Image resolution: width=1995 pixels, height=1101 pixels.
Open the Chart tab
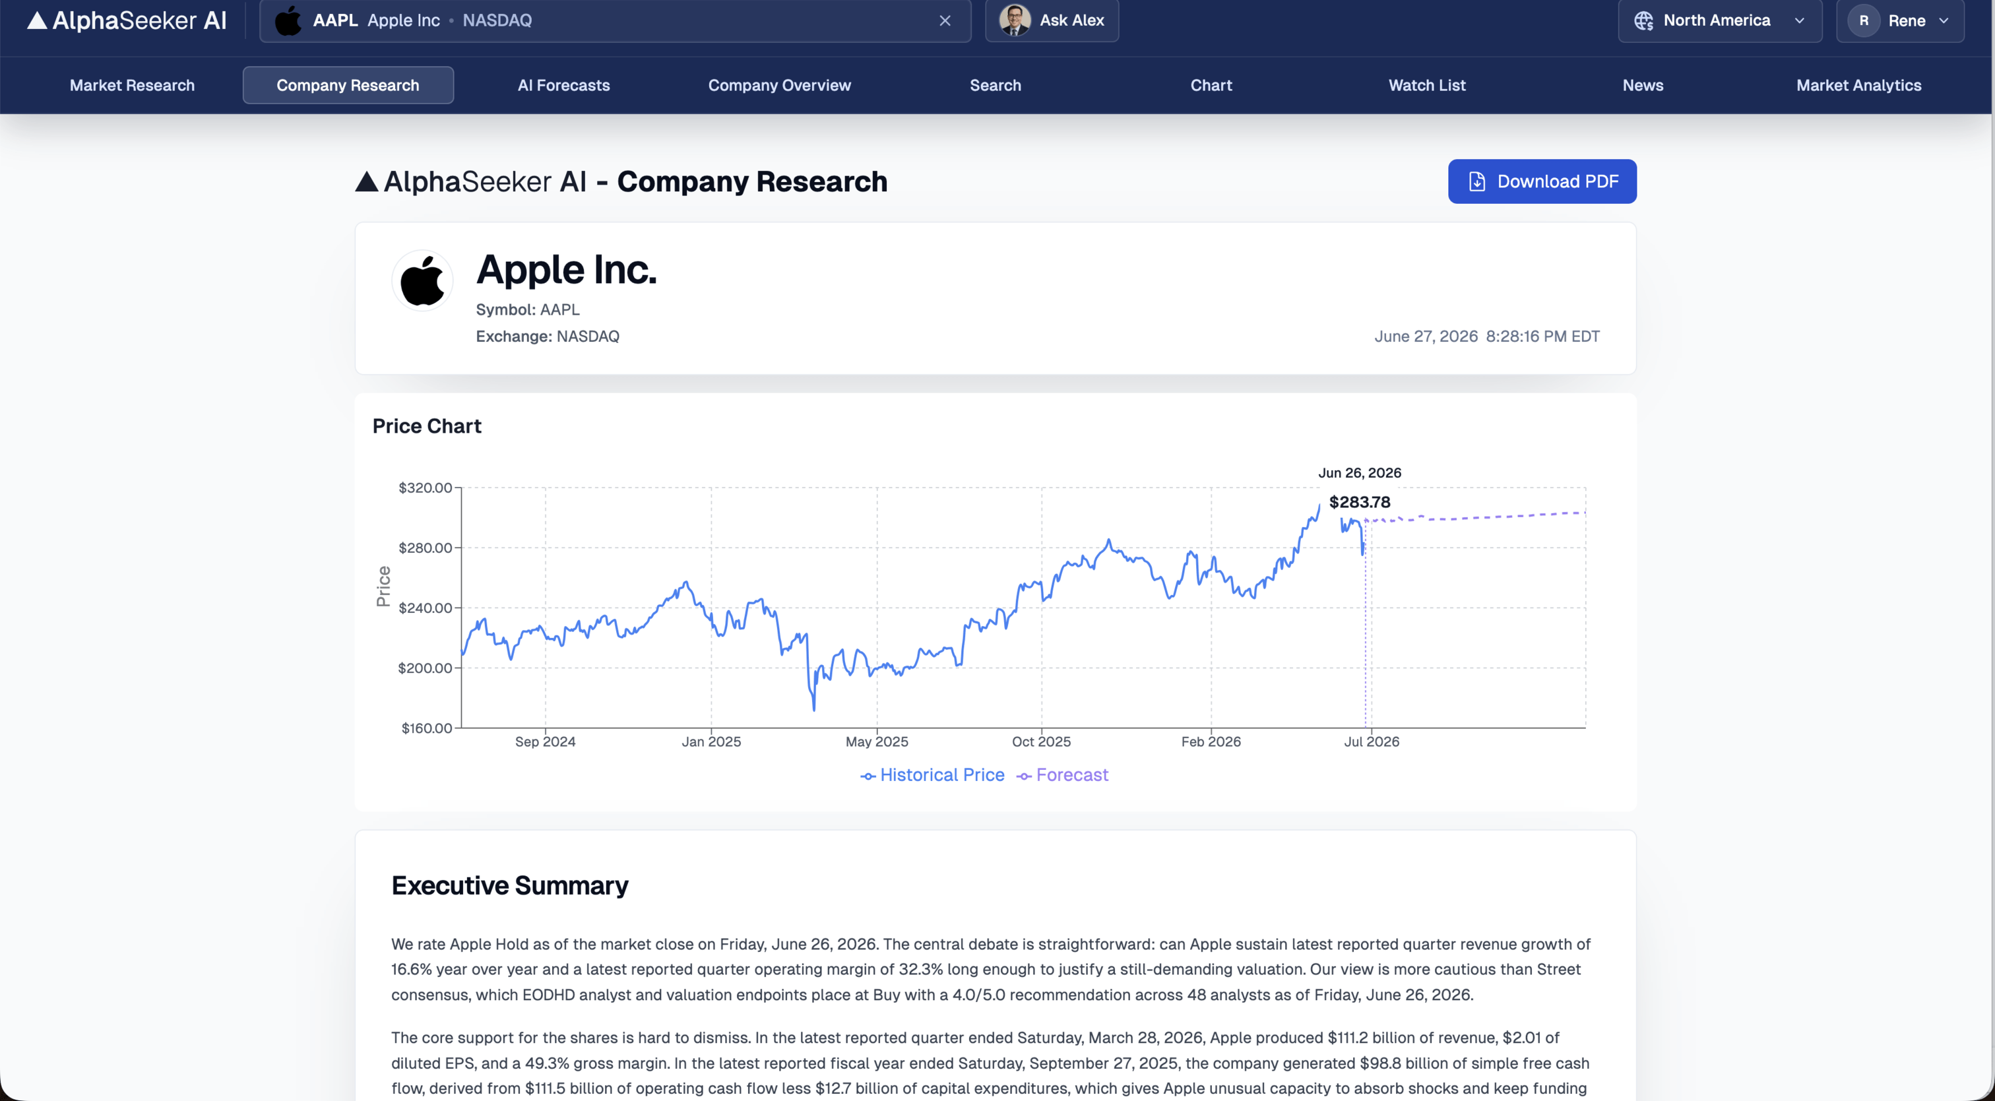1211,85
